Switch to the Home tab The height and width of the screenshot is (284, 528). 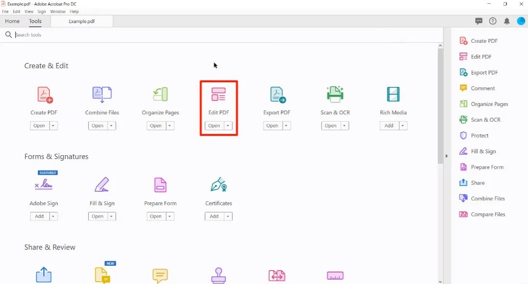click(x=12, y=21)
